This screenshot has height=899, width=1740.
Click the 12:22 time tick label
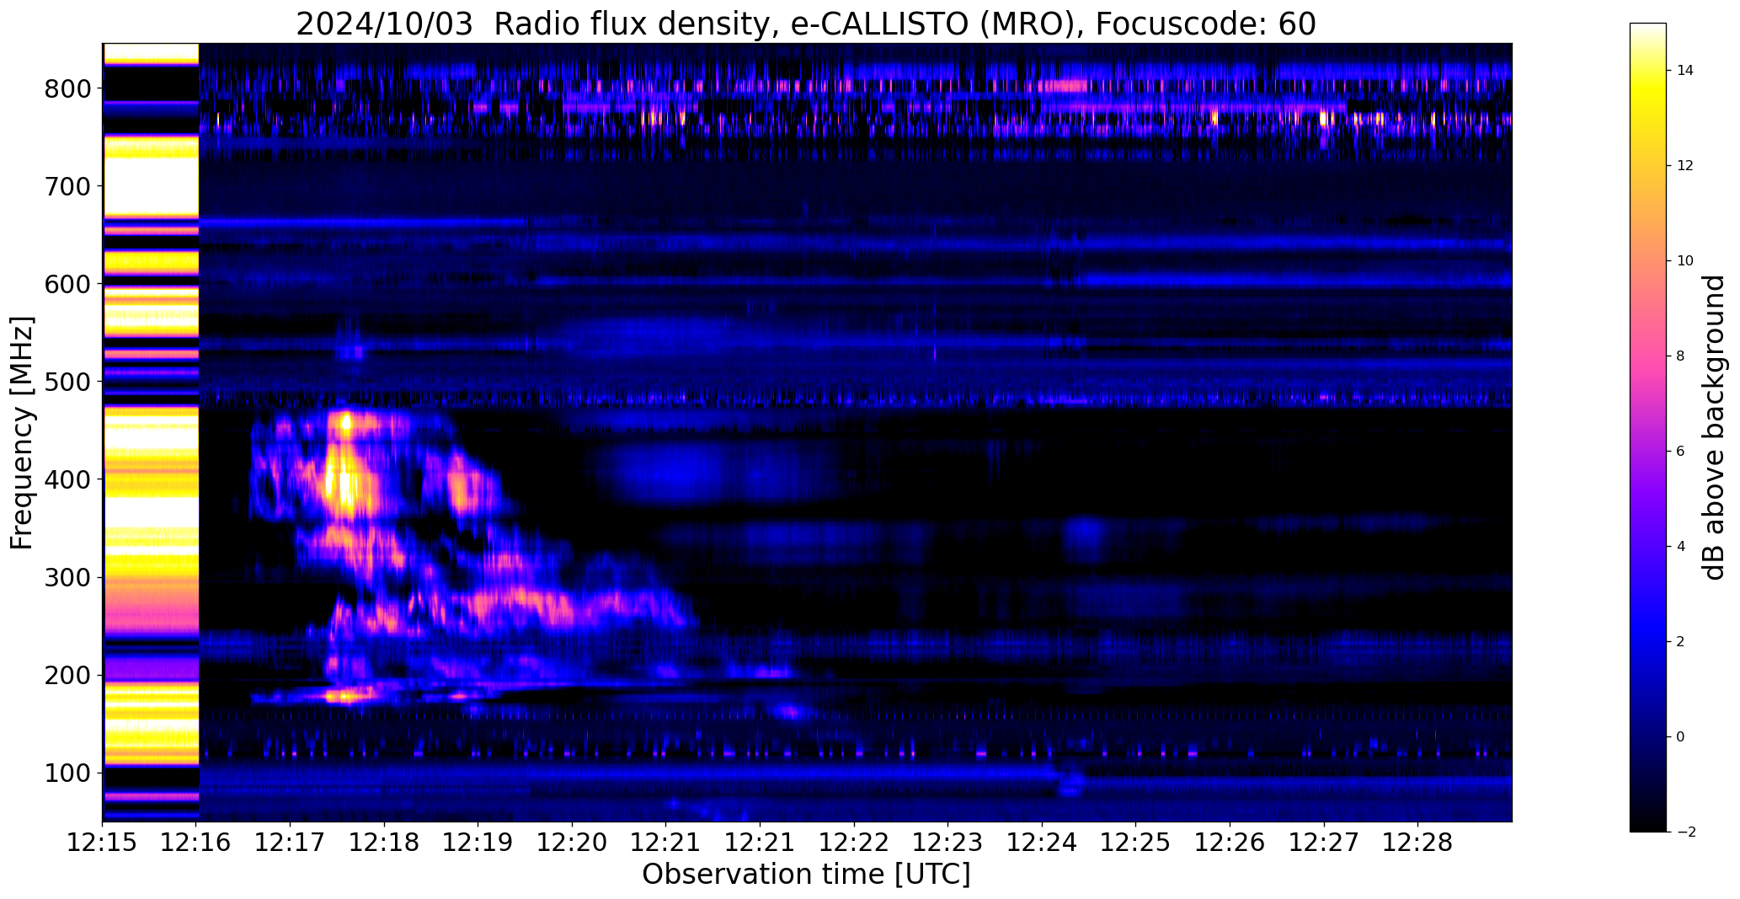pos(854,842)
